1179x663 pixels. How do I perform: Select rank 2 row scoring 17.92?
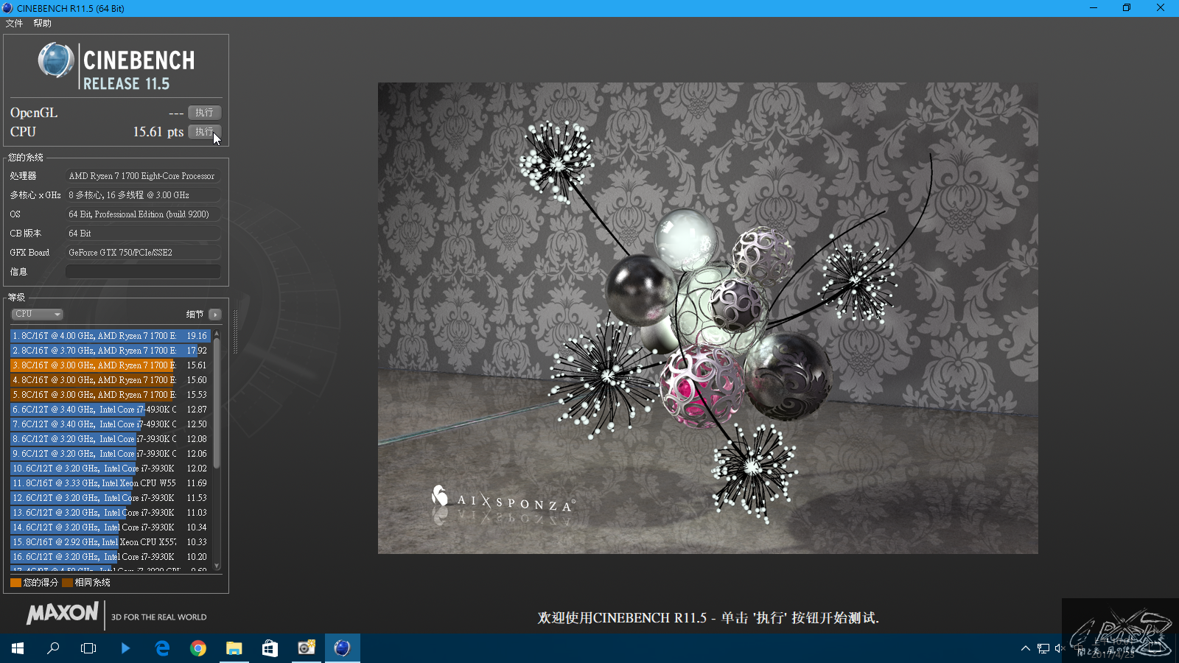(111, 351)
